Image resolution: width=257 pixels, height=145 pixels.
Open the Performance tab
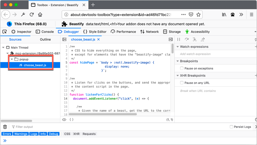point(123,32)
